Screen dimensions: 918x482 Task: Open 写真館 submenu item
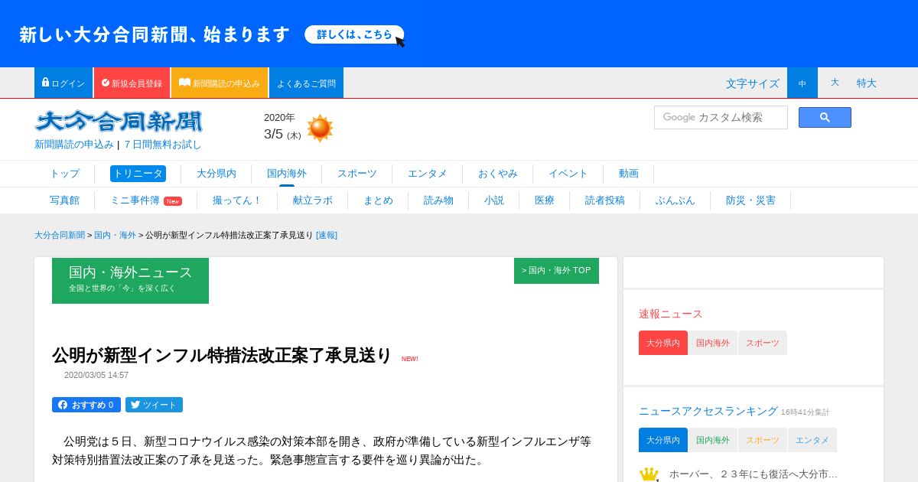click(x=64, y=200)
